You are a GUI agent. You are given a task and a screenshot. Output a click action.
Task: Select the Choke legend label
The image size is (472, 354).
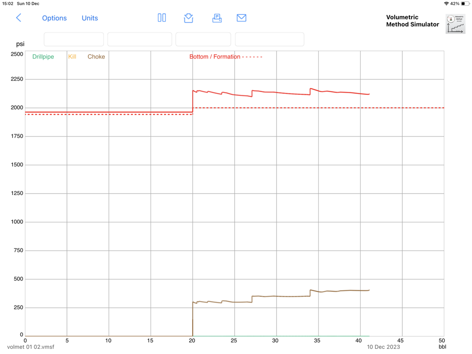[x=96, y=57]
